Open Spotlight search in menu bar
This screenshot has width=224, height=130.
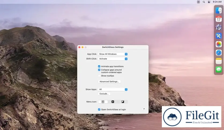pyautogui.click(x=204, y=2)
